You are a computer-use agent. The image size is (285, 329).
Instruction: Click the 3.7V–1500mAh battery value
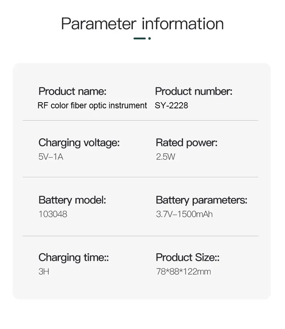[x=184, y=214]
